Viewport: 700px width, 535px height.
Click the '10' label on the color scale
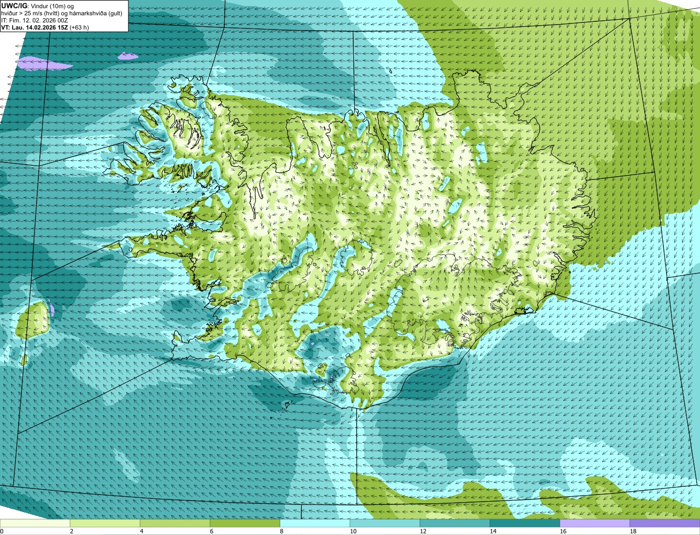[x=353, y=531]
